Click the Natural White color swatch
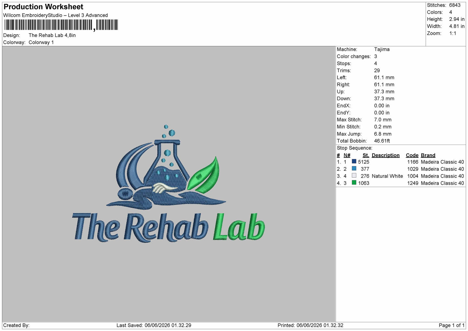Viewport: 468px width, 331px height. coord(354,176)
